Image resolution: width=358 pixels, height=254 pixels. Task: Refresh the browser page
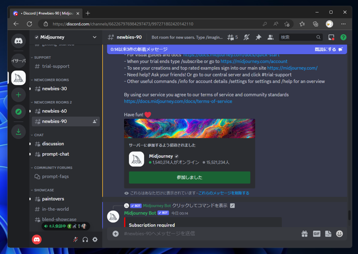coord(29,24)
